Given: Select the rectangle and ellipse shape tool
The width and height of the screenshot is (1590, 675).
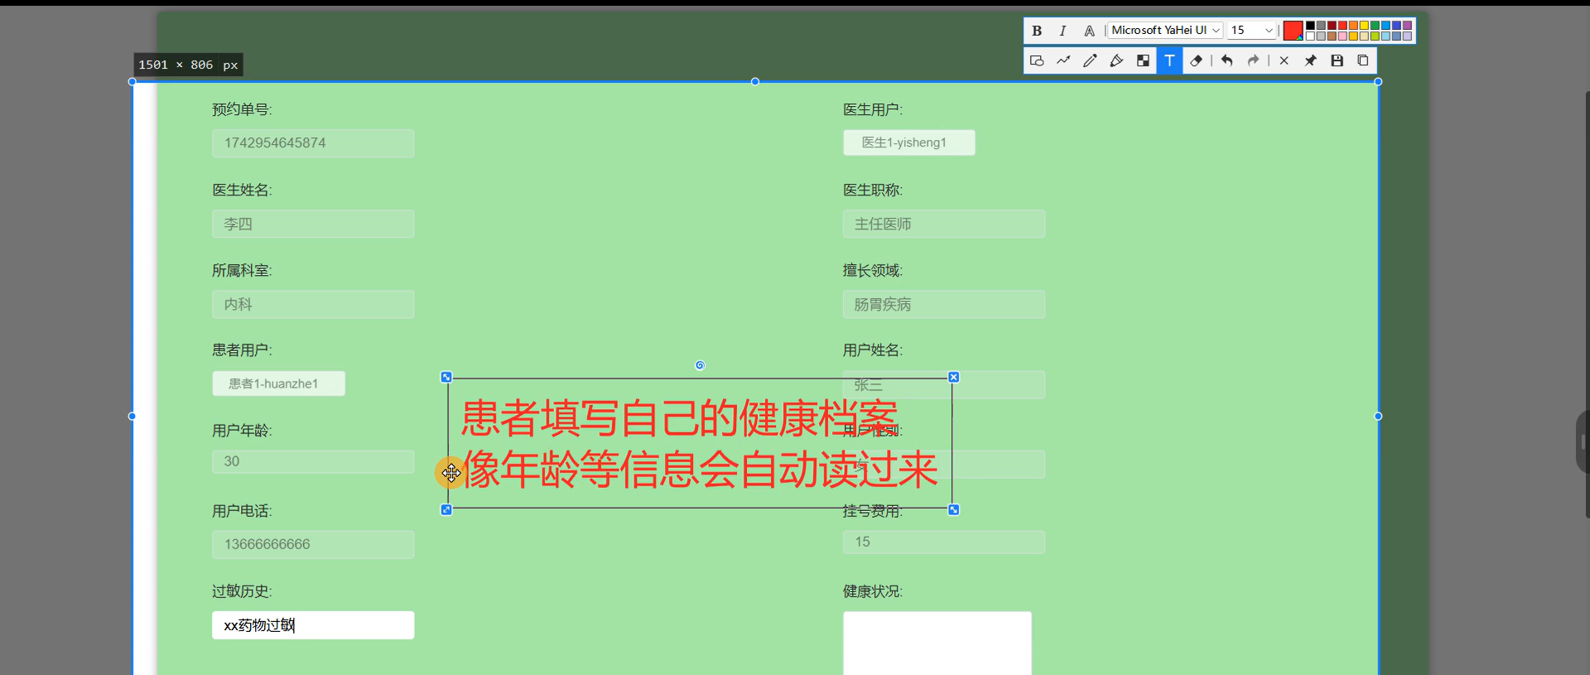Looking at the screenshot, I should pos(1037,60).
